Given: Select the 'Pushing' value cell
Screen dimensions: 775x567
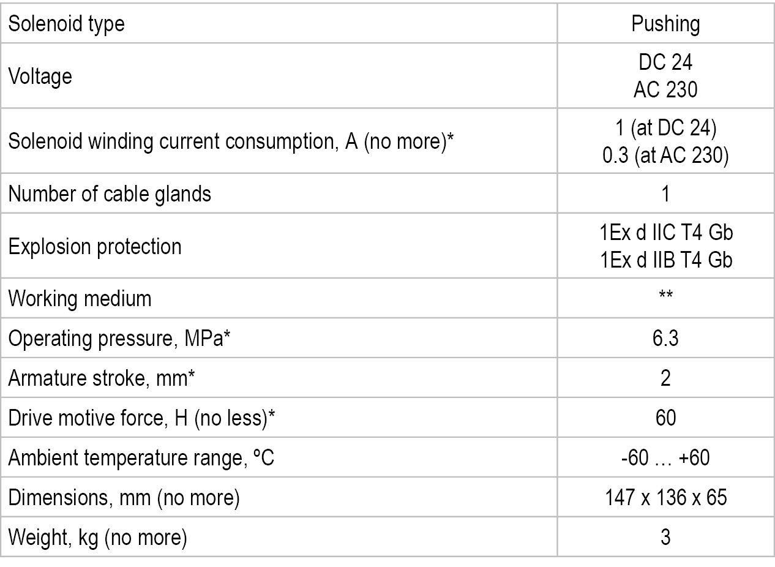Looking at the screenshot, I should point(665,24).
